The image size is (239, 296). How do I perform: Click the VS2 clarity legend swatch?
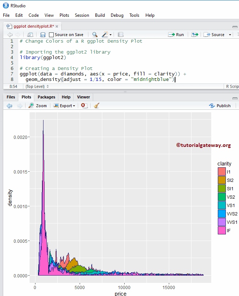[x=222, y=197]
